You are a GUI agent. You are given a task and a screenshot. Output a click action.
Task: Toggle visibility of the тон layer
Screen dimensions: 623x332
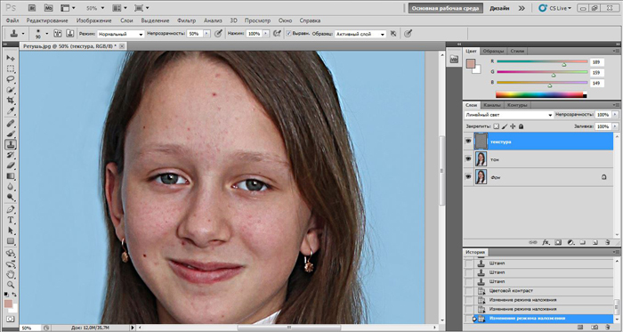468,158
